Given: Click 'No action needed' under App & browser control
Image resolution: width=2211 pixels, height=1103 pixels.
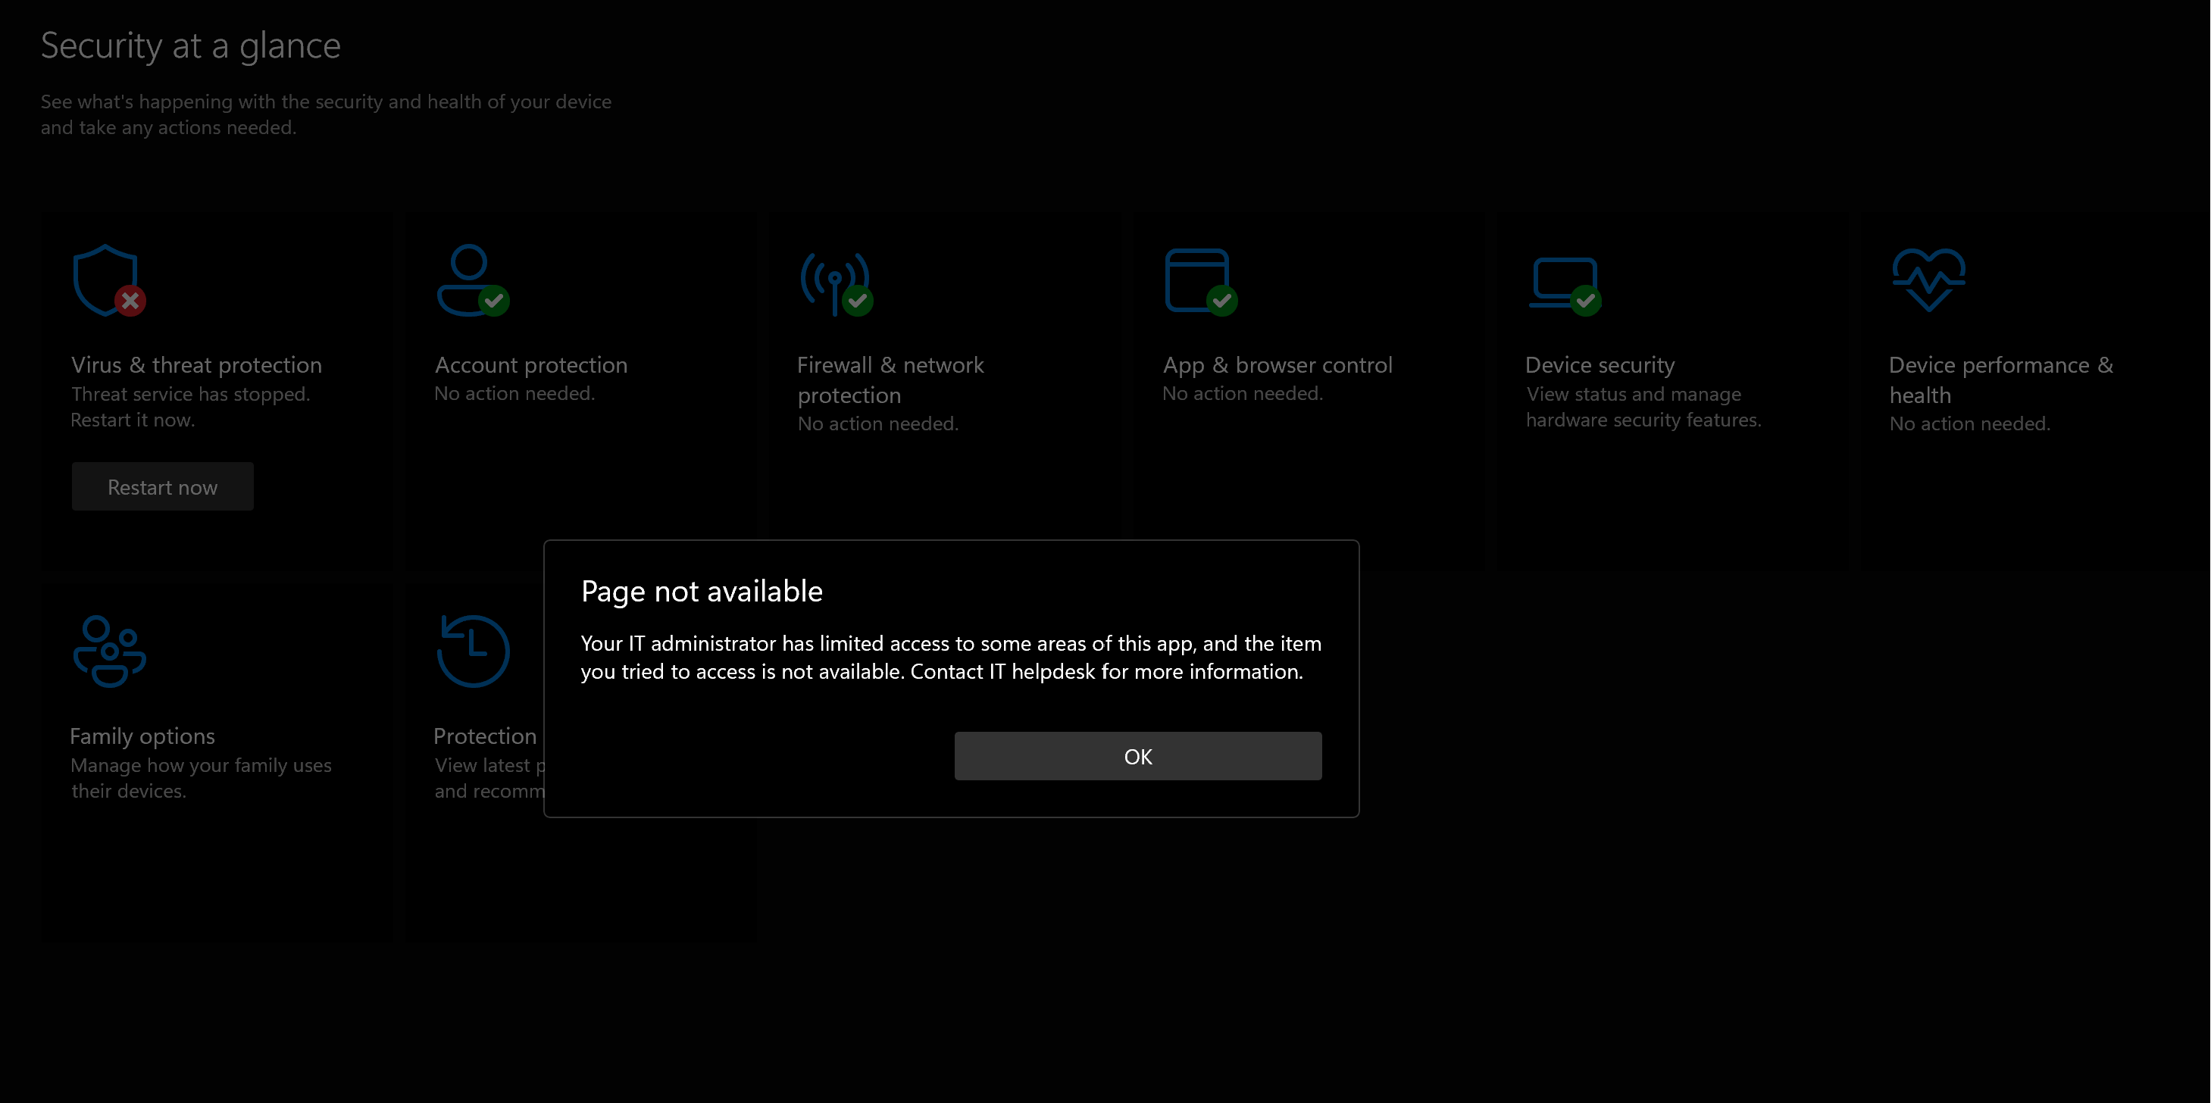Looking at the screenshot, I should click(x=1242, y=393).
